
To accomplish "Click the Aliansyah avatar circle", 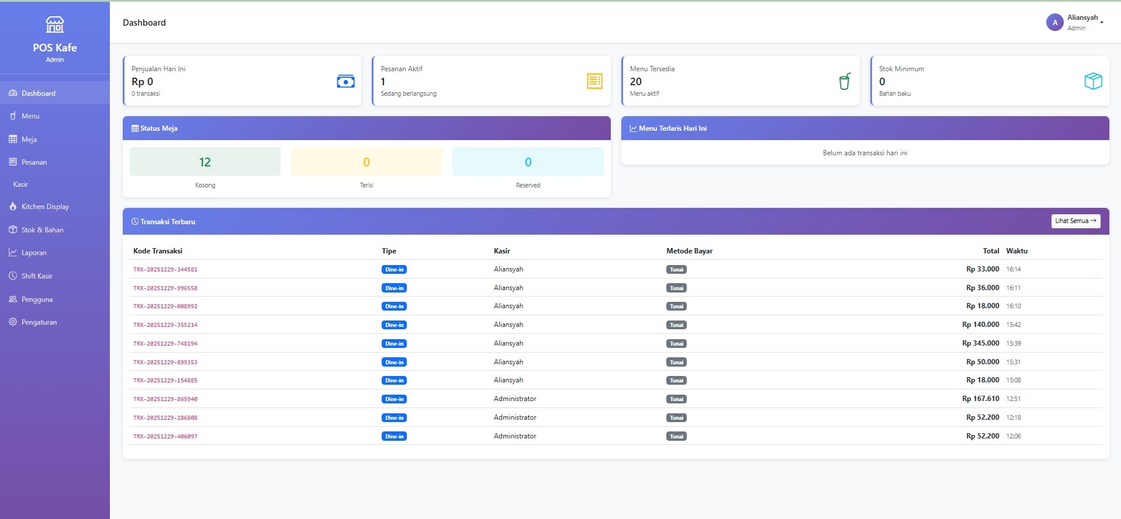I will (x=1054, y=23).
